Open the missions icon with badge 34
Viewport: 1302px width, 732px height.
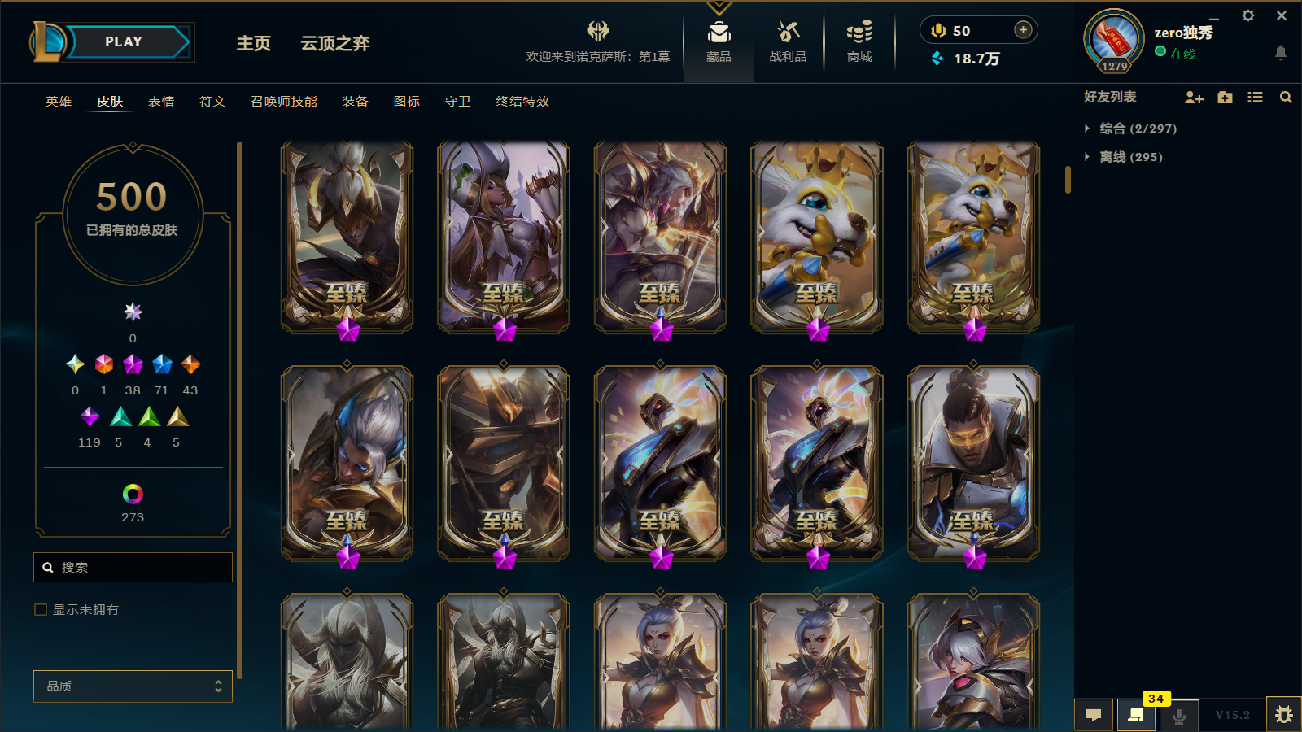click(1136, 715)
